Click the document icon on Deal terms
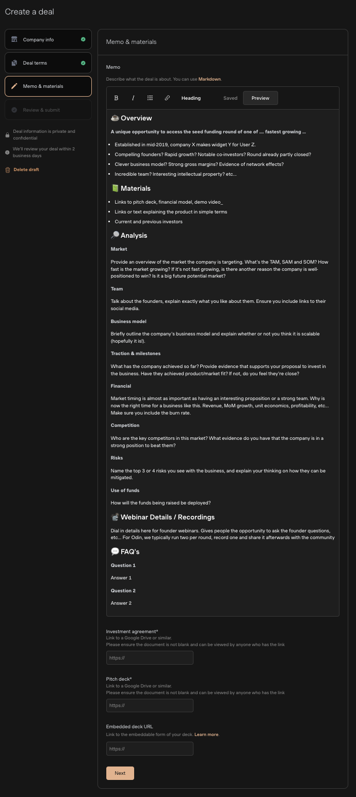This screenshot has height=797, width=356. coord(14,63)
